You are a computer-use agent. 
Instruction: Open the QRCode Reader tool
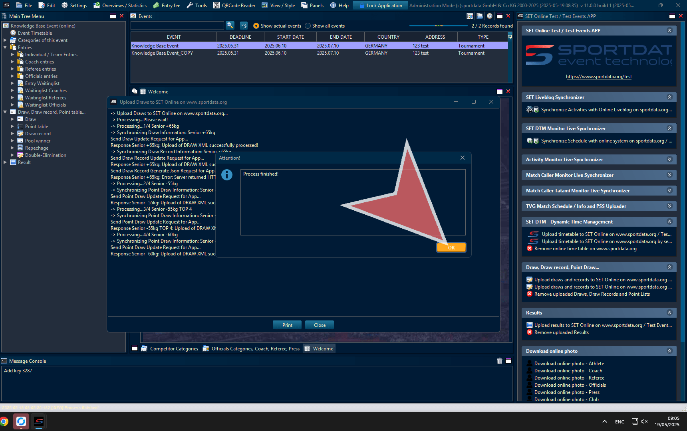pos(234,5)
